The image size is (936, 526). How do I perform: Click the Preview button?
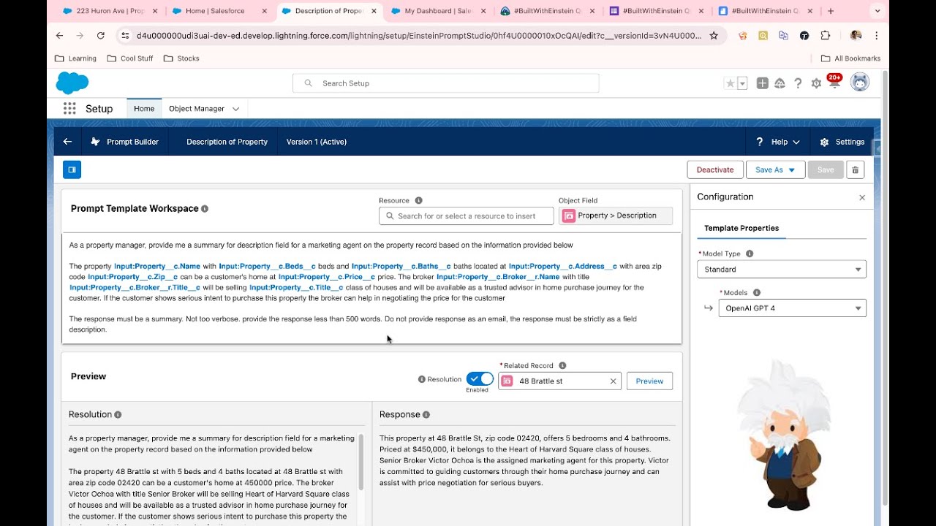tap(649, 381)
